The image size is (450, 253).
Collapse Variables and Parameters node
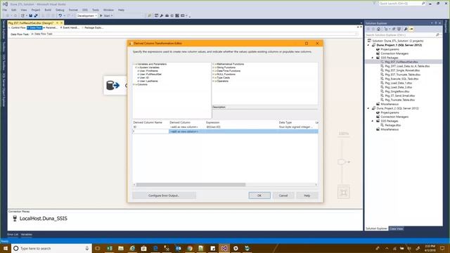coord(134,64)
